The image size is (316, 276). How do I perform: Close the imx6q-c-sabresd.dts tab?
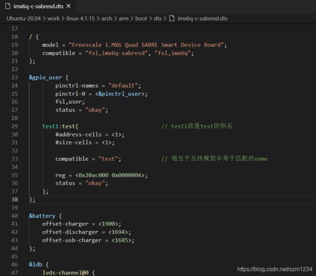pyautogui.click(x=69, y=6)
